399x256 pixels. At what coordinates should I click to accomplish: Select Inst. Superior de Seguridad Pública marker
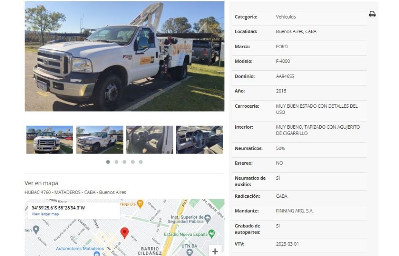[208, 219]
